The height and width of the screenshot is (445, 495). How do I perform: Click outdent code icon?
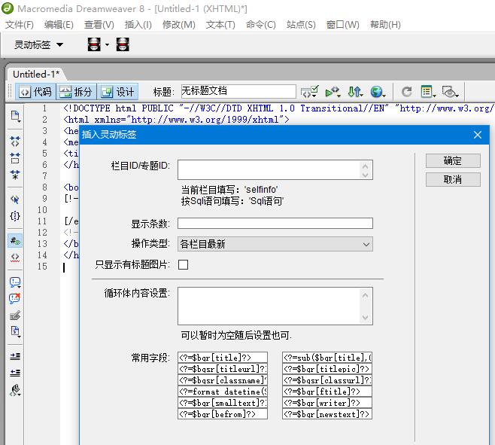pos(15,373)
